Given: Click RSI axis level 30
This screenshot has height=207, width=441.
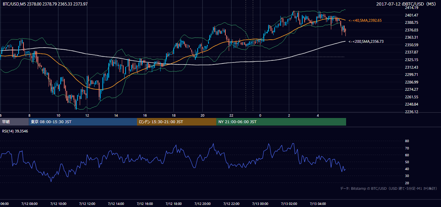Looking at the screenshot, I should [x=407, y=176].
